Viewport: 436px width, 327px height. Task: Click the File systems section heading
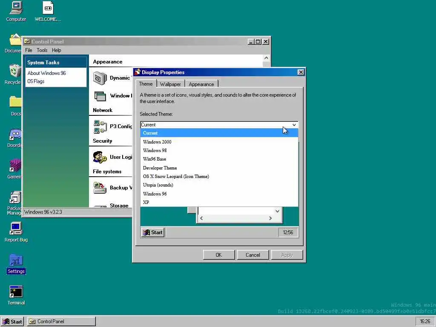[107, 172]
